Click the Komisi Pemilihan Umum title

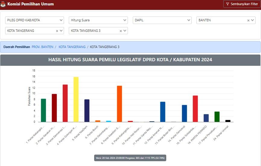(31, 4)
